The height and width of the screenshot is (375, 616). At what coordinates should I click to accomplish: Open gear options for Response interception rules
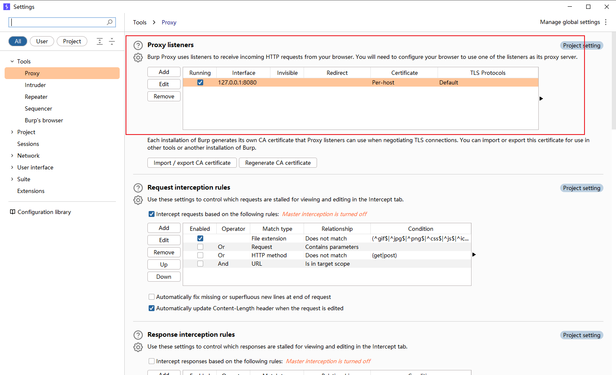point(138,347)
